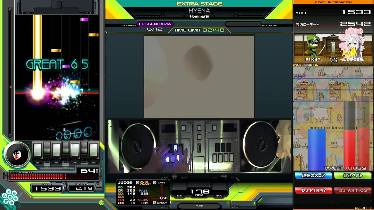Viewport: 374px width, 210px height.
Task: Click the song title HYENA
Action: (x=199, y=11)
